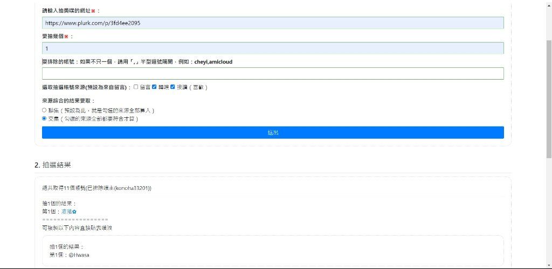Click the Plurk URL input field
552x269 pixels.
[273, 23]
